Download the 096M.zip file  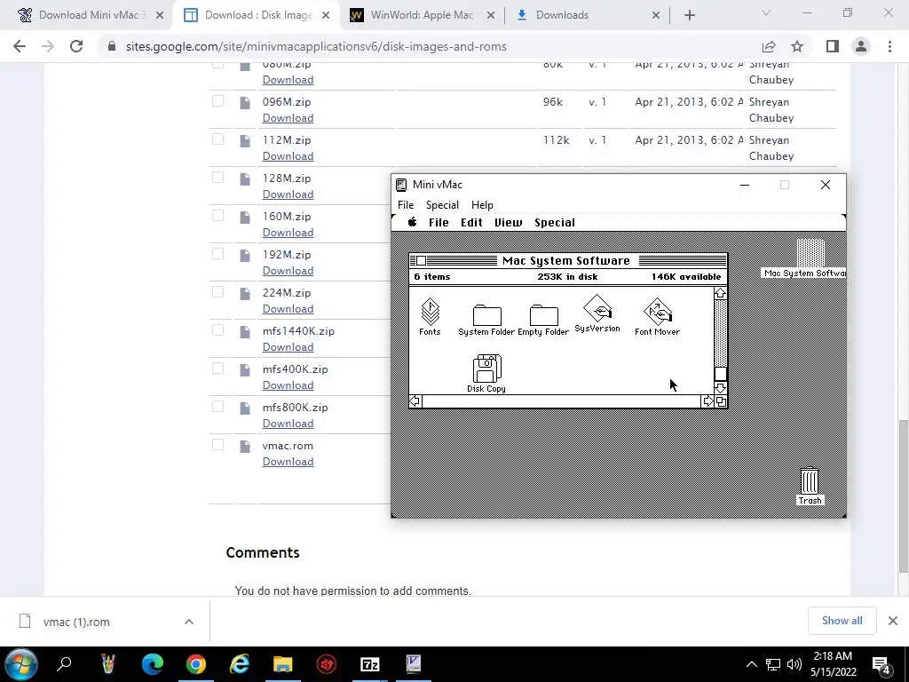pos(289,118)
